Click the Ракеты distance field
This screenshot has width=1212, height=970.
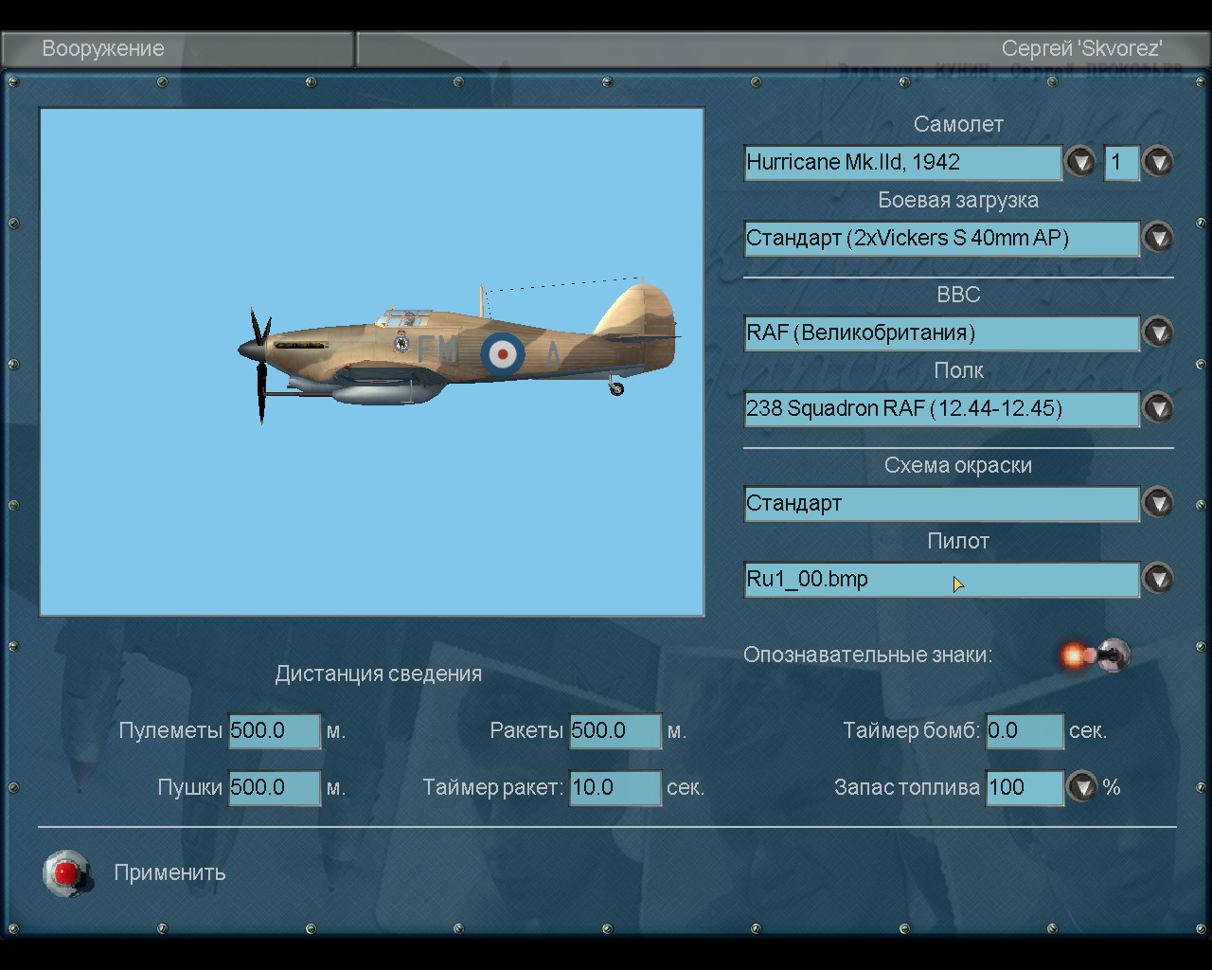615,730
